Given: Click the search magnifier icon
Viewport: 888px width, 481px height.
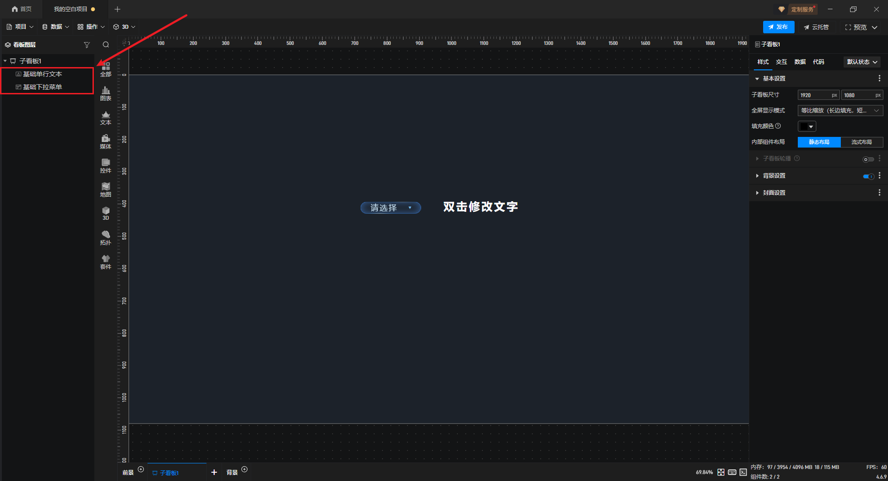Looking at the screenshot, I should 106,45.
